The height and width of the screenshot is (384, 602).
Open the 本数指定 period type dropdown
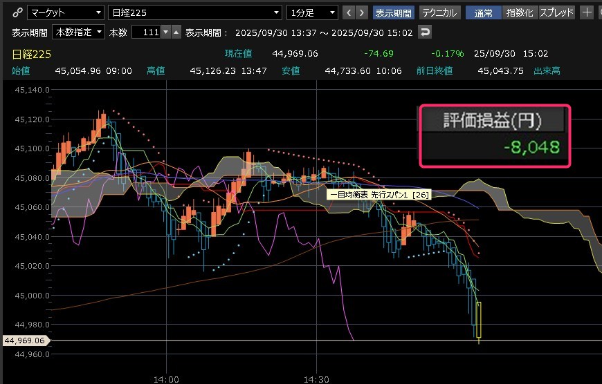coord(80,32)
